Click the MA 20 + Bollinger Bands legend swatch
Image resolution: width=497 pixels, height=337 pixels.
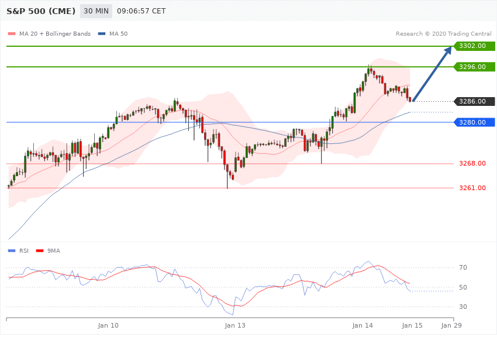coord(12,33)
